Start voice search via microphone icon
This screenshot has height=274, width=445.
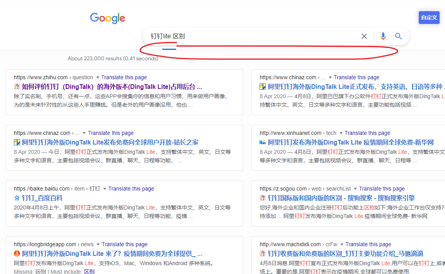tap(383, 36)
